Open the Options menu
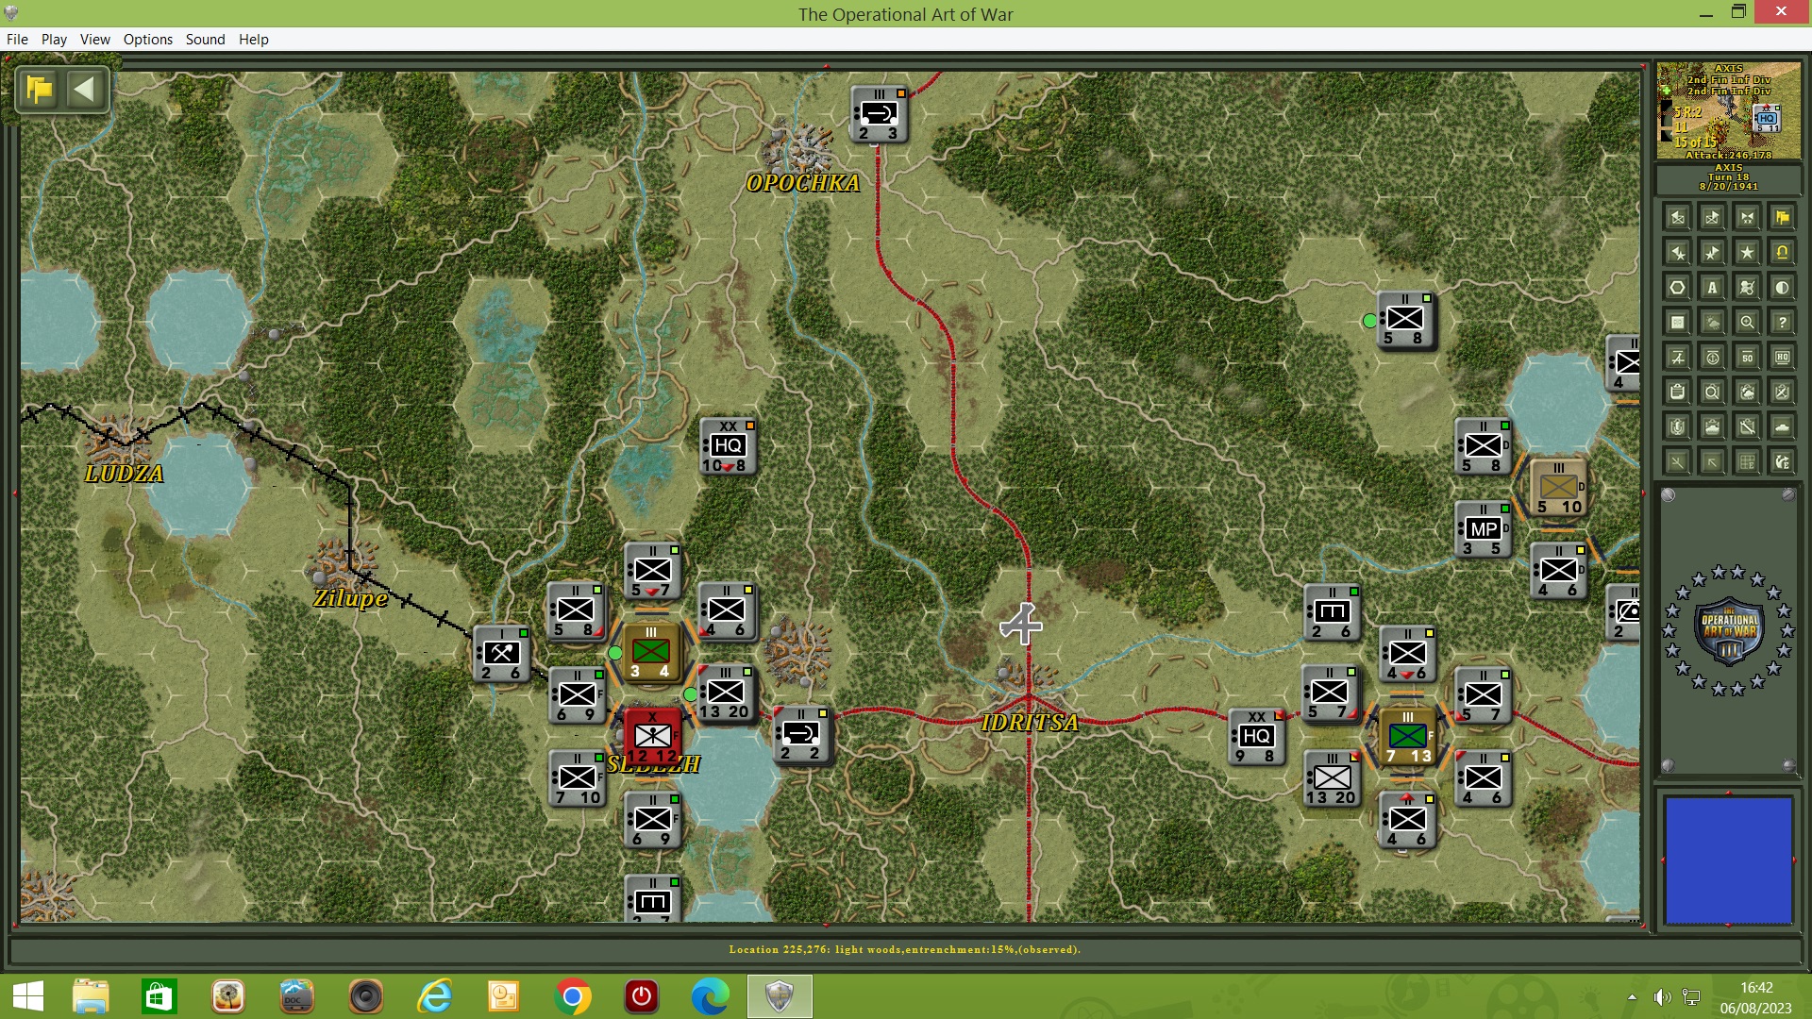 click(148, 40)
